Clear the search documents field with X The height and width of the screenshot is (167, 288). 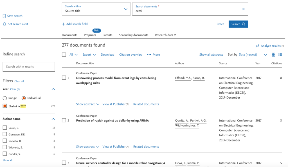(x=243, y=9)
